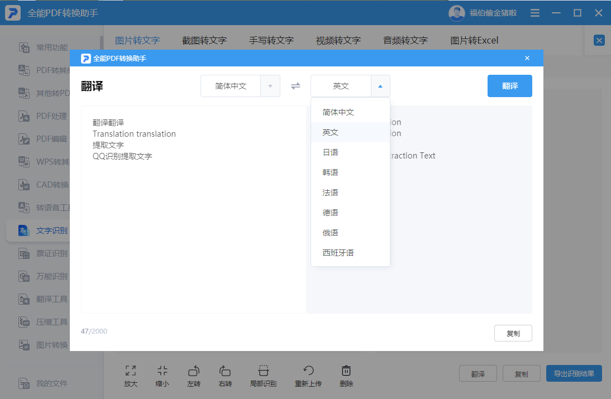Image resolution: width=611 pixels, height=399 pixels.
Task: Open PDF编辑 in the sidebar
Action: pos(43,139)
